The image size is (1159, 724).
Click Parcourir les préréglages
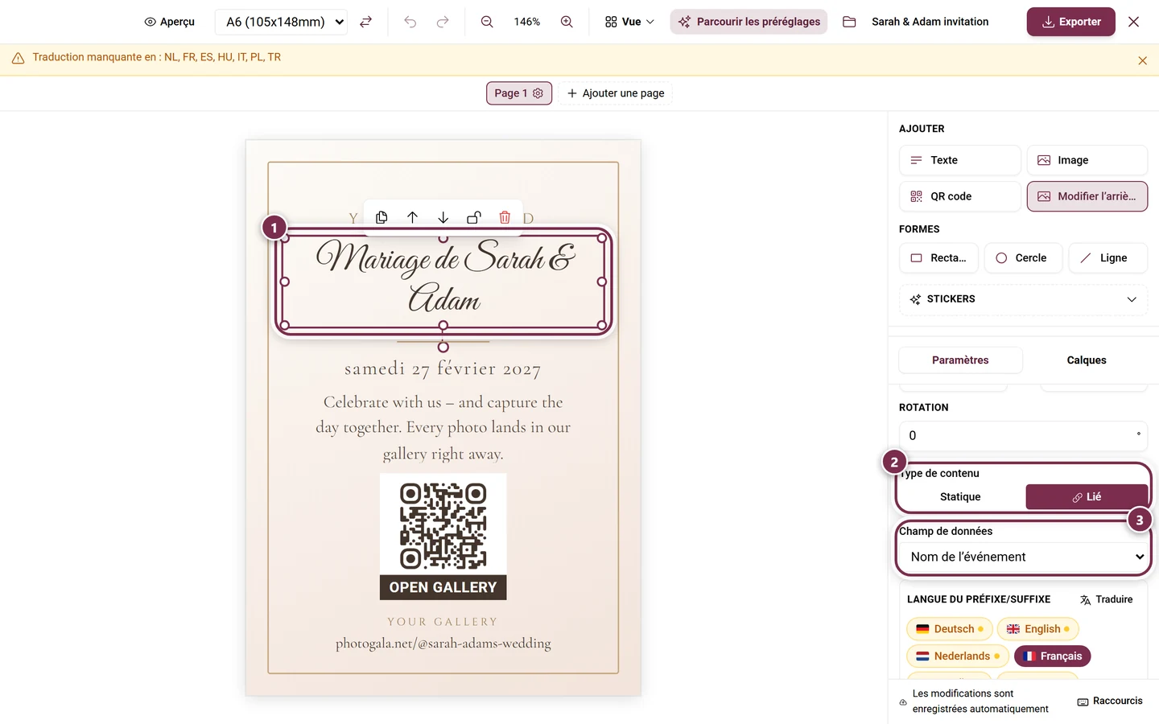(749, 22)
